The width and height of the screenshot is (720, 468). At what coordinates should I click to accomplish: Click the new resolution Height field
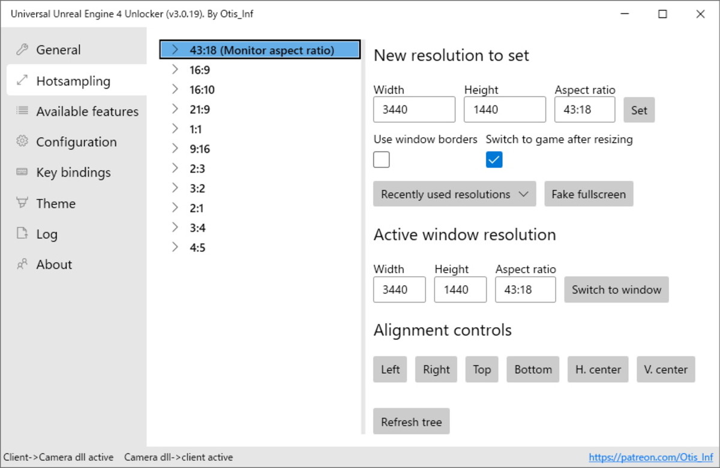[x=505, y=110]
